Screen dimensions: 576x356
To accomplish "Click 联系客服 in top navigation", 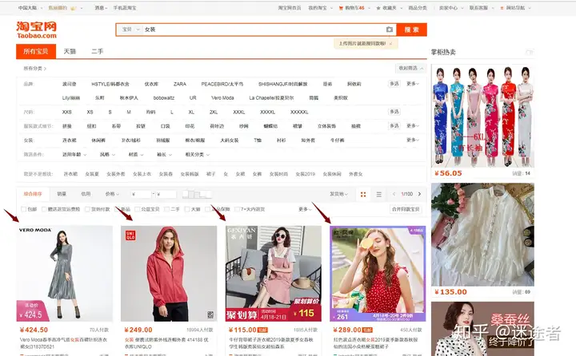I will pyautogui.click(x=478, y=8).
